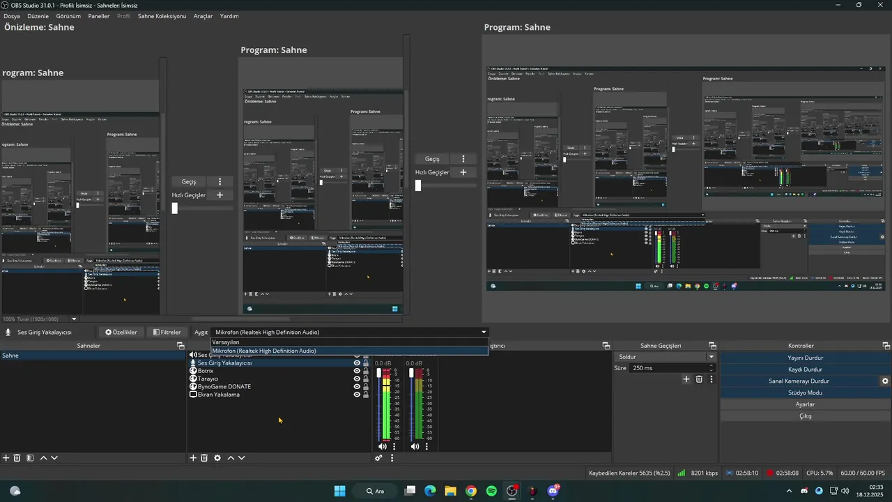Open Filtreler for selected source
The image size is (892, 502).
click(167, 333)
